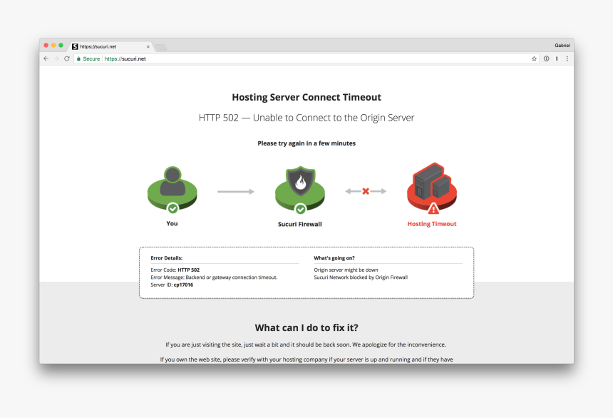
Task: Bookmark the page with the star icon
Action: pyautogui.click(x=534, y=58)
